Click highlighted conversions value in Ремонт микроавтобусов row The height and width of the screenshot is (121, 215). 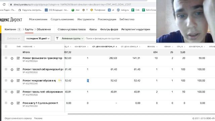tap(88, 81)
